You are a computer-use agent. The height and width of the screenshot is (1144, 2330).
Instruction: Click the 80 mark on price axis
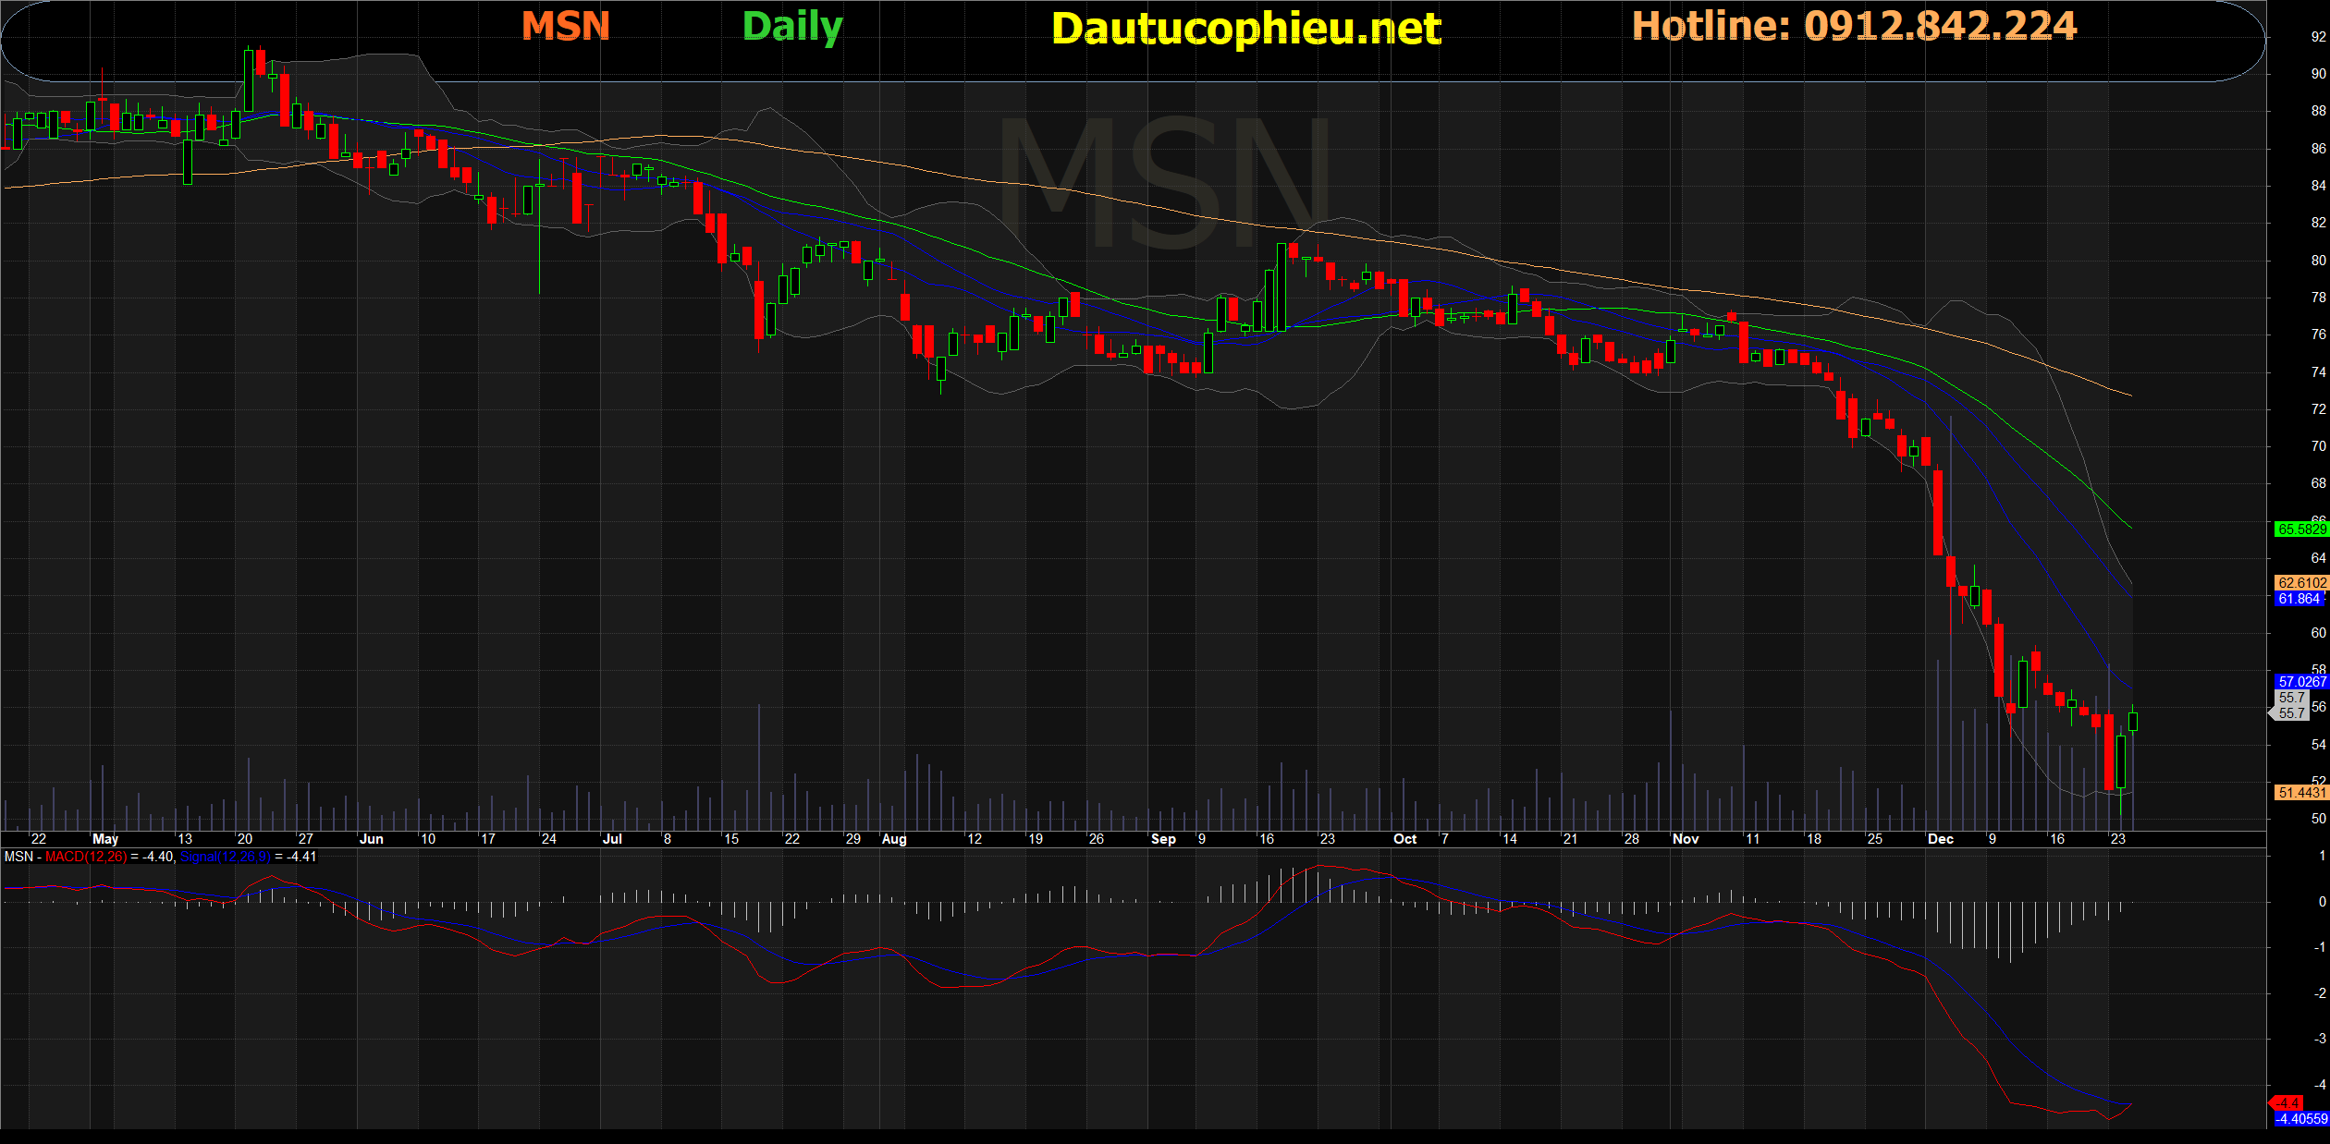click(x=2318, y=261)
